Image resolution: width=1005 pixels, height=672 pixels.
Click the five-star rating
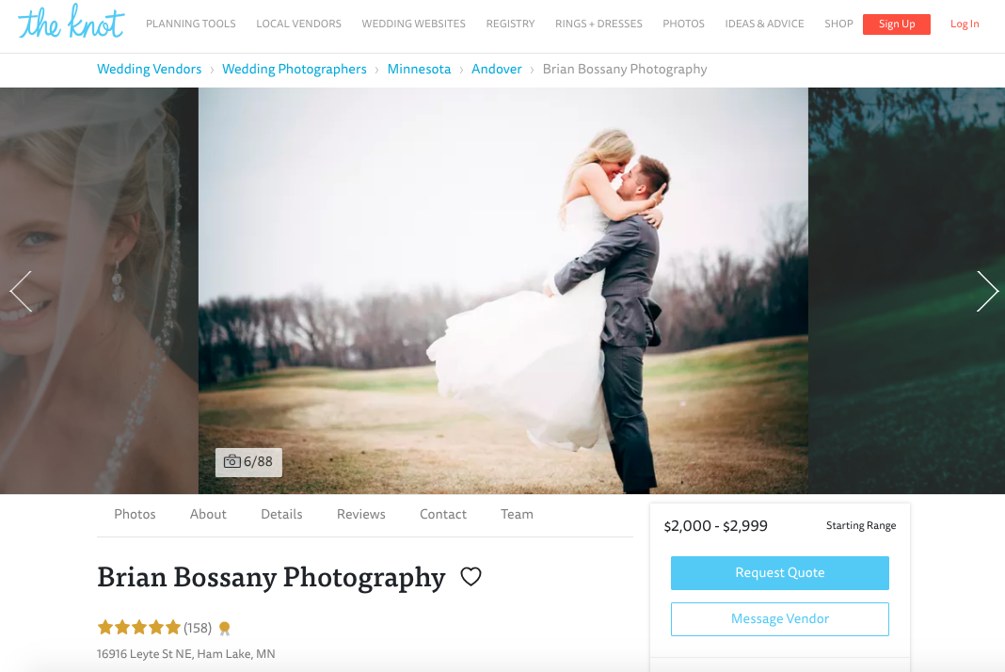pyautogui.click(x=138, y=627)
